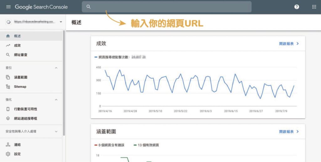Click the 2019/4/16 date on chart axis
Image resolution: width=321 pixels, height=162 pixels.
[x=105, y=111]
